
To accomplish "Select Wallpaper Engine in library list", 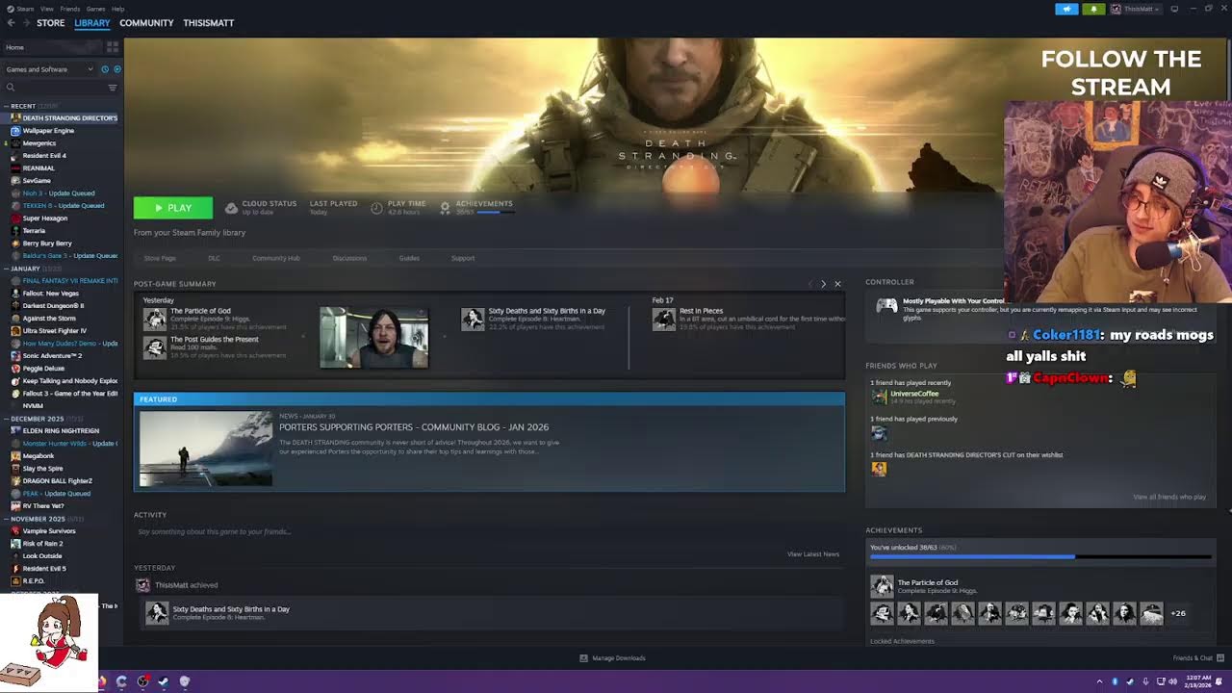I will (48, 131).
